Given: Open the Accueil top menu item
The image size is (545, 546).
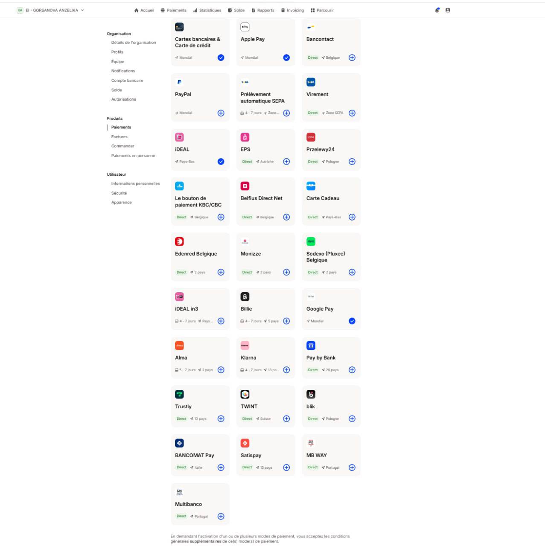Looking at the screenshot, I should pos(144,10).
